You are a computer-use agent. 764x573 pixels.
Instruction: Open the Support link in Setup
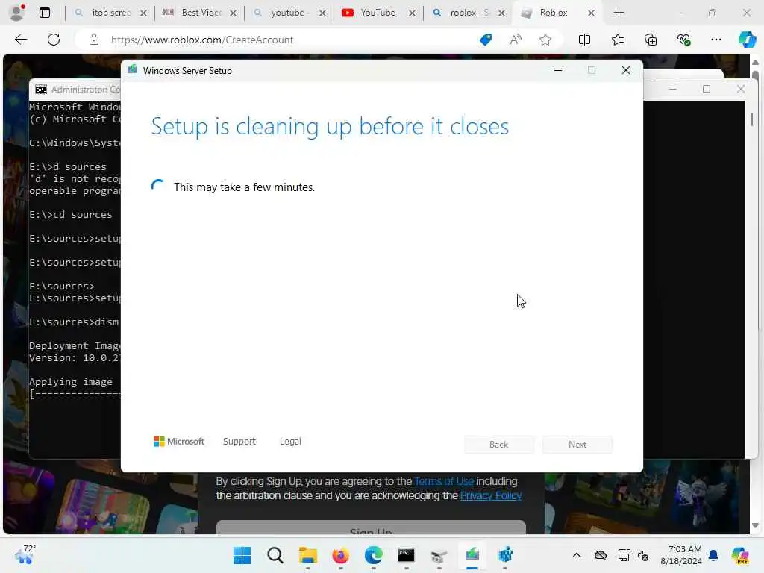(239, 442)
